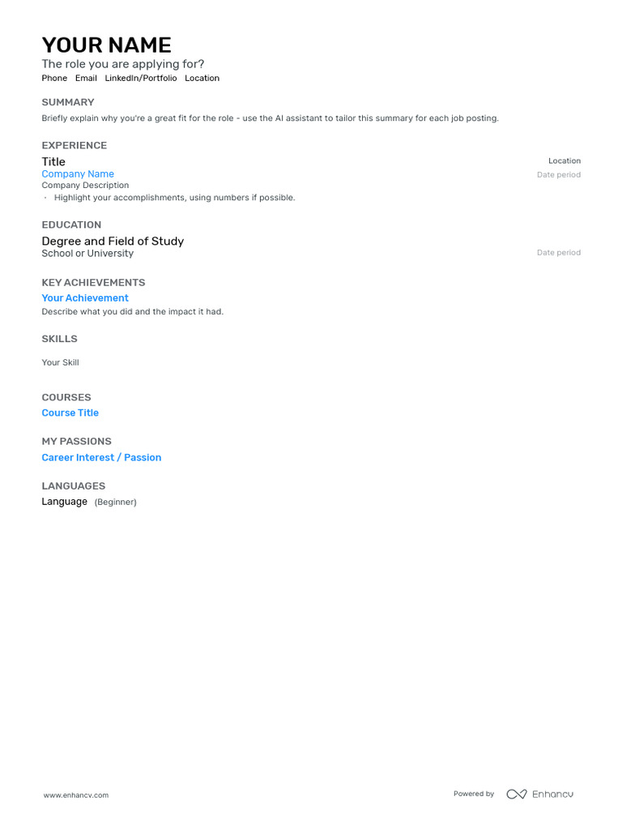The width and height of the screenshot is (622, 830).
Task: Edit the role you are applying for line
Action: point(123,64)
